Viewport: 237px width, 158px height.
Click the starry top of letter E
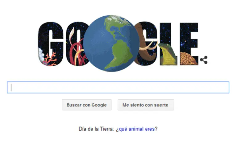tap(189, 27)
